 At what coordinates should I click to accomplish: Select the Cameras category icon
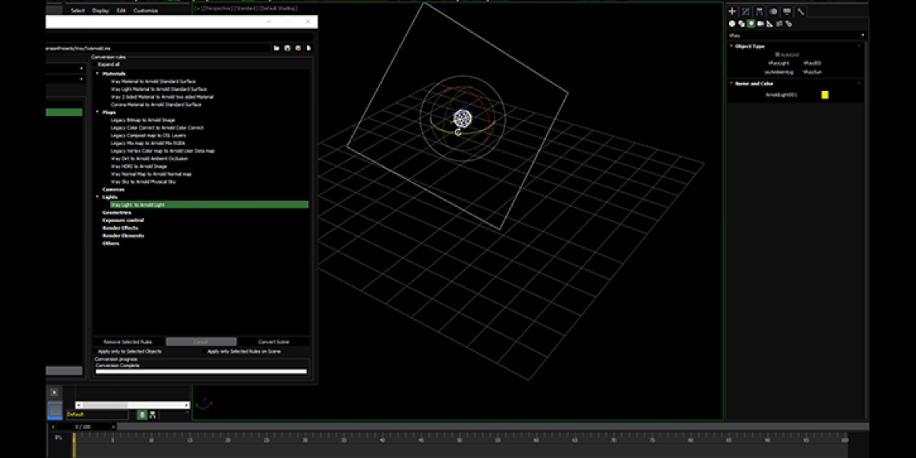(x=760, y=24)
